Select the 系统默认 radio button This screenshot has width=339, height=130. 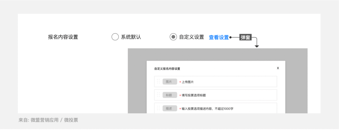click(115, 37)
